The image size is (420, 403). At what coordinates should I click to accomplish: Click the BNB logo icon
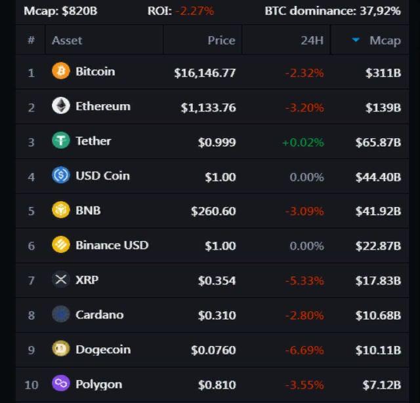(x=61, y=210)
